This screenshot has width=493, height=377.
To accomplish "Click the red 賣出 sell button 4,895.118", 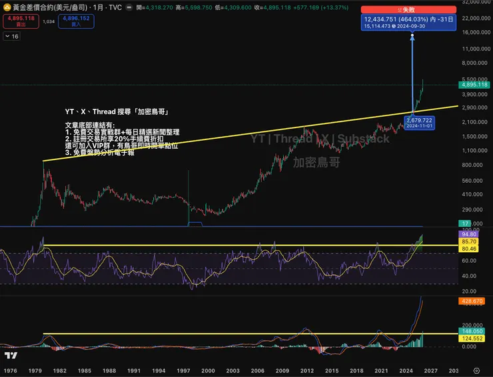I will point(21,21).
